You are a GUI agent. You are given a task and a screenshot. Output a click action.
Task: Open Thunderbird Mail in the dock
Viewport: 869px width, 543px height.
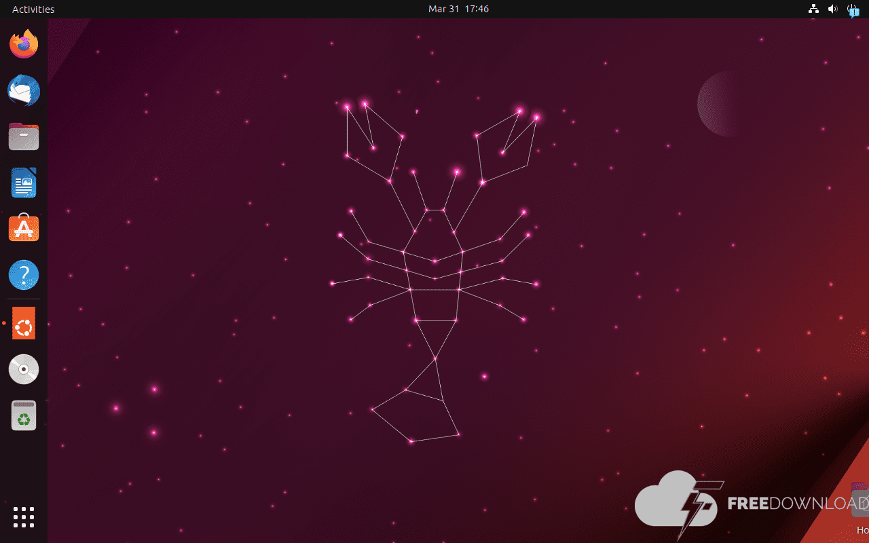(24, 91)
